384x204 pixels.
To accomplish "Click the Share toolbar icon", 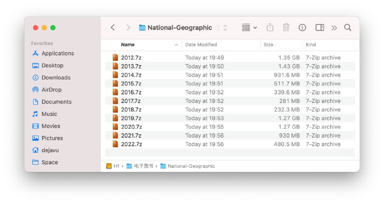I will tap(270, 27).
